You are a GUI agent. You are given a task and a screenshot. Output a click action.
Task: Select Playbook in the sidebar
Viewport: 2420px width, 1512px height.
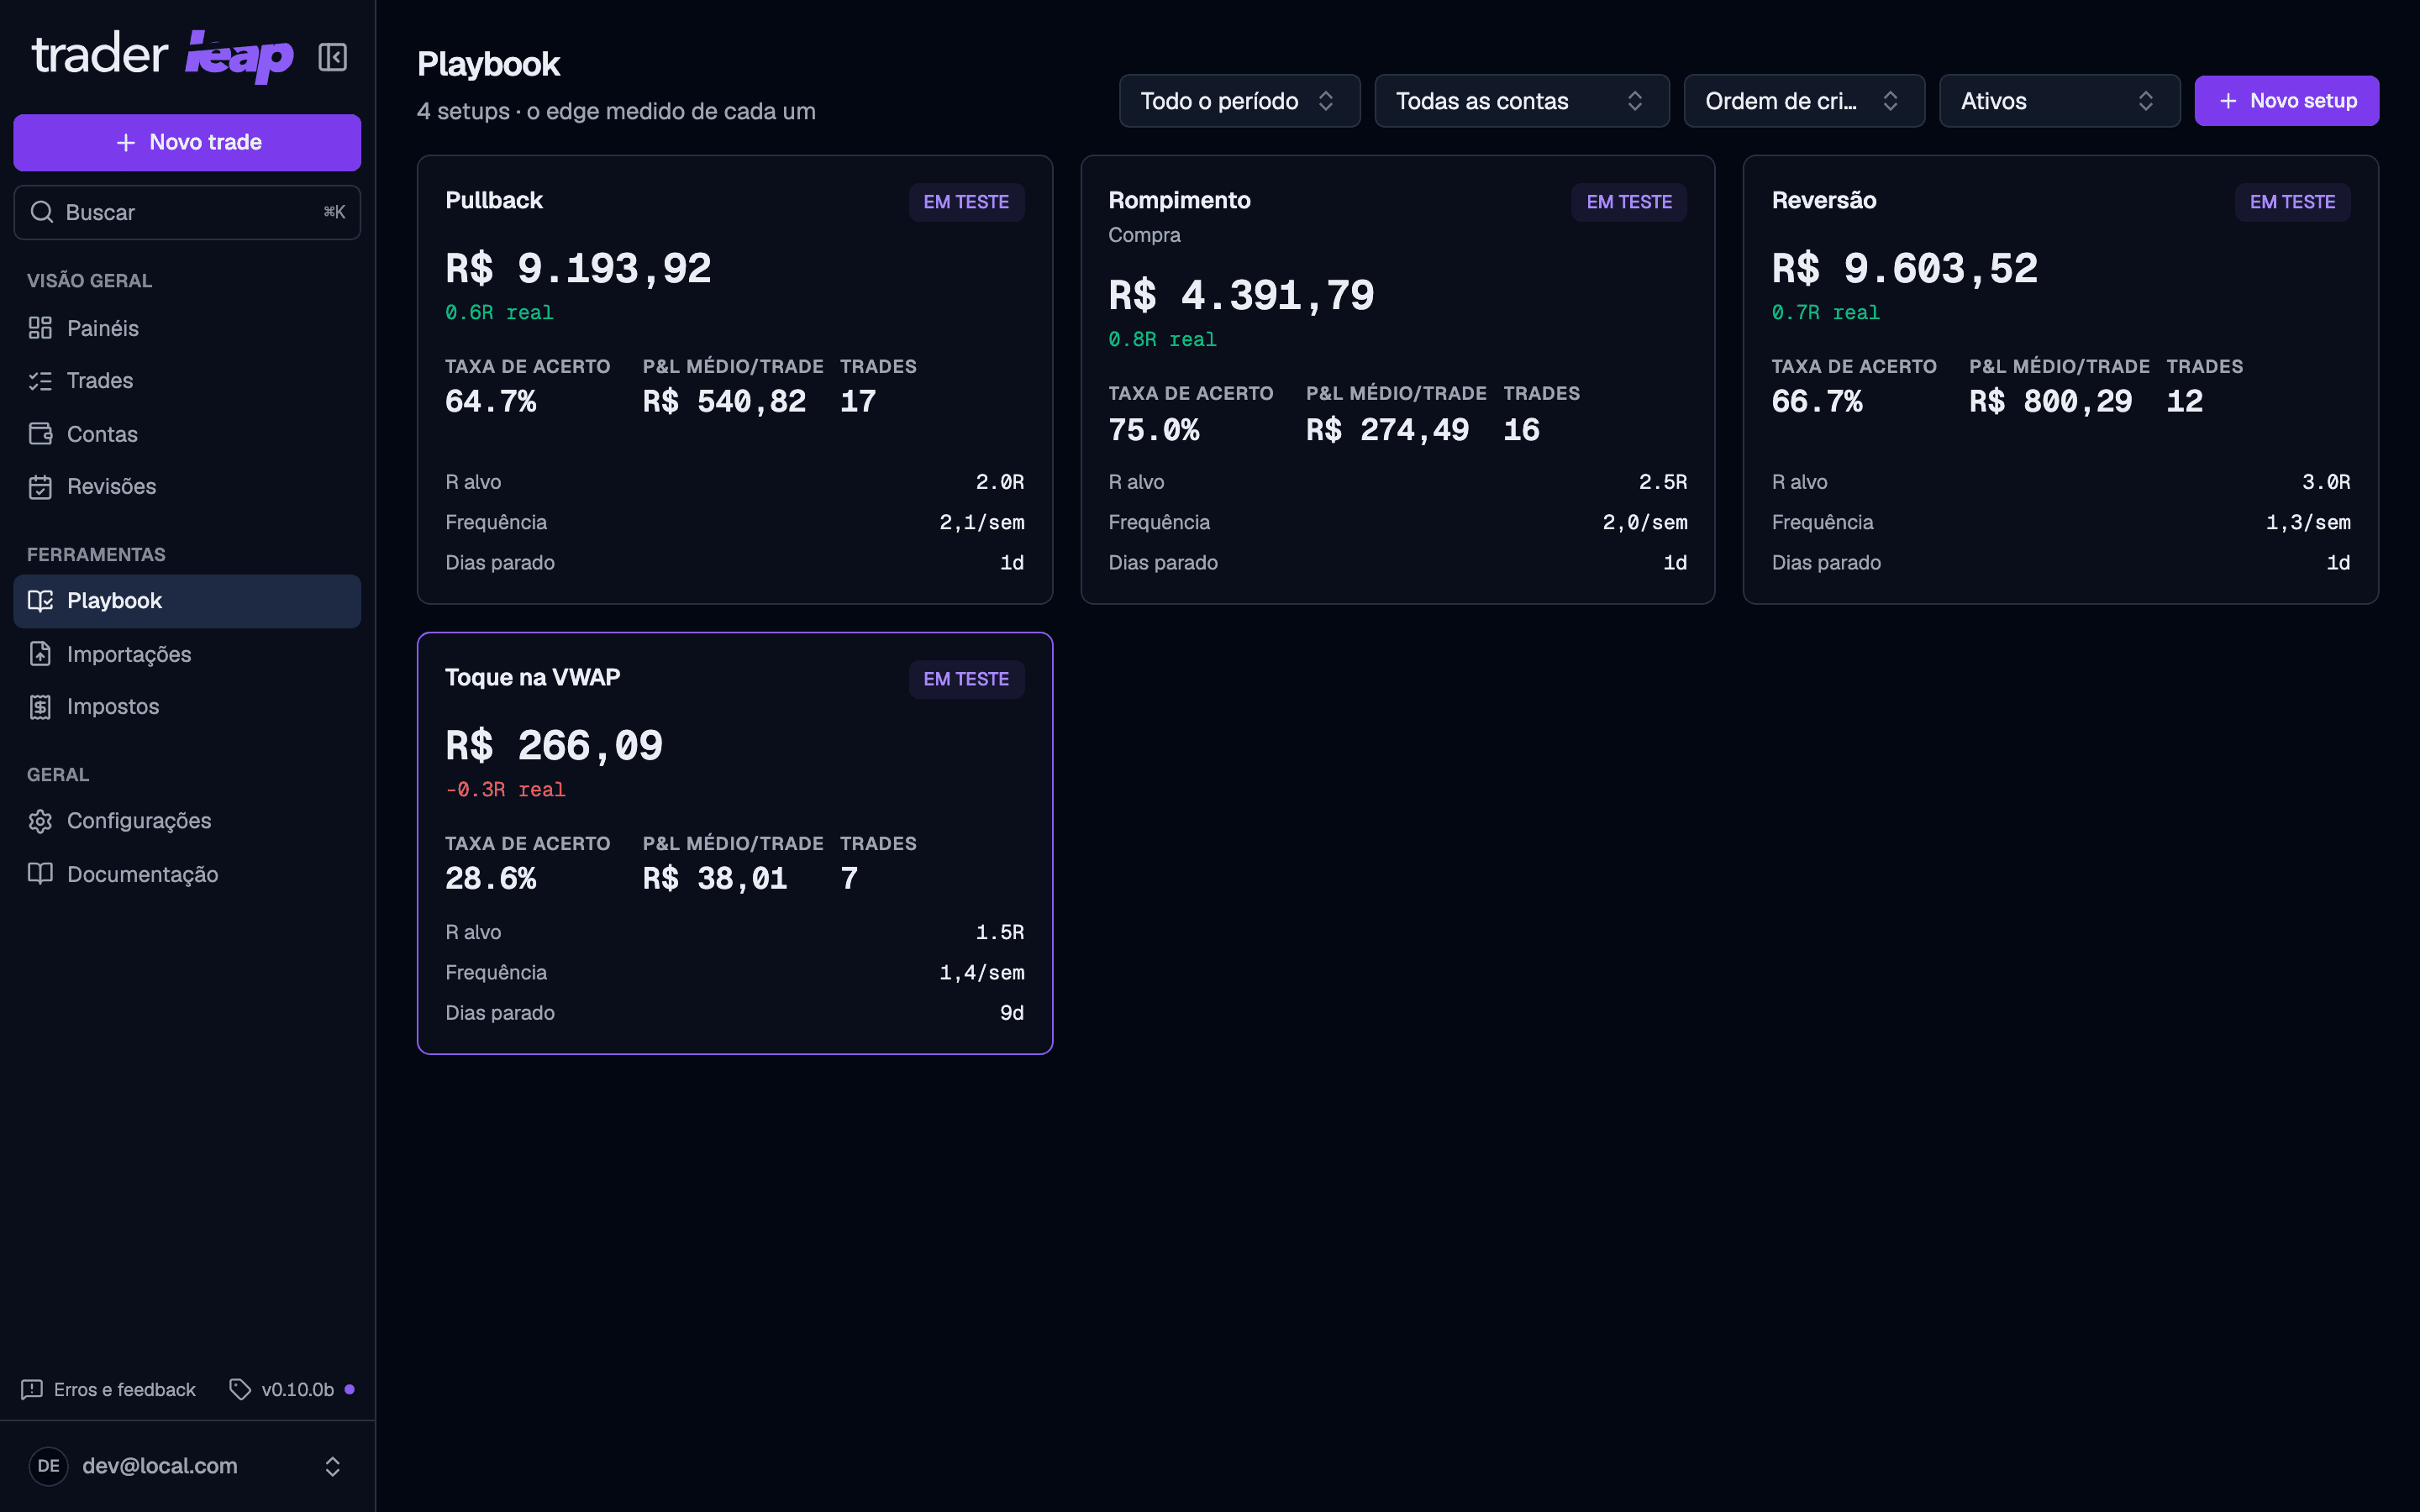187,601
